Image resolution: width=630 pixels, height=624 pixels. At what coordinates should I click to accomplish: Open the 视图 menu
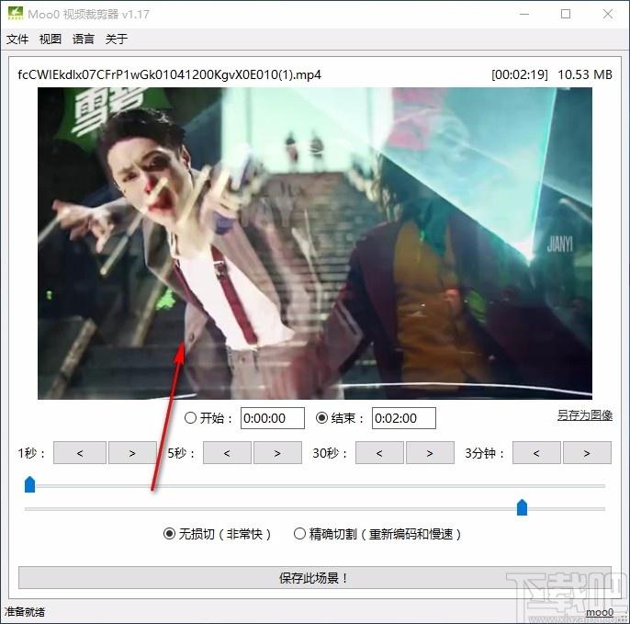tap(51, 39)
